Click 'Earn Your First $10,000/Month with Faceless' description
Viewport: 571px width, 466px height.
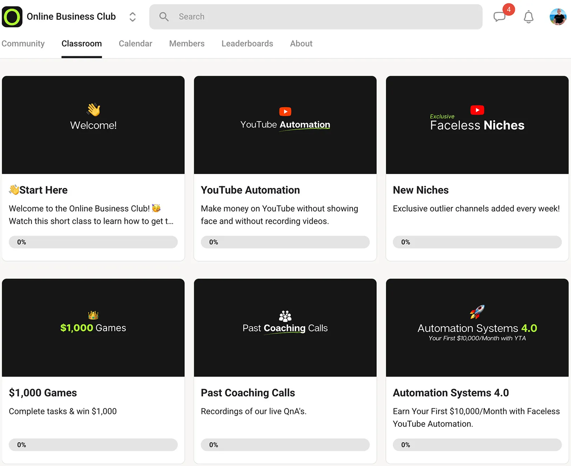[476, 411]
